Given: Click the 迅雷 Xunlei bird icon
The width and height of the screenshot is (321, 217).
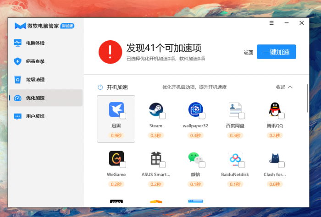Looking at the screenshot, I should point(116,109).
